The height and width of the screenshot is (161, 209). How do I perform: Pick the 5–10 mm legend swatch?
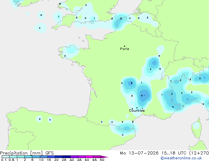click(36, 157)
